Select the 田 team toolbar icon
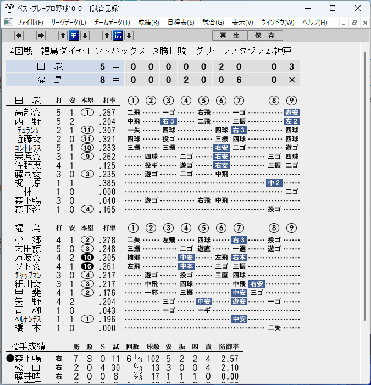 pyautogui.click(x=74, y=36)
